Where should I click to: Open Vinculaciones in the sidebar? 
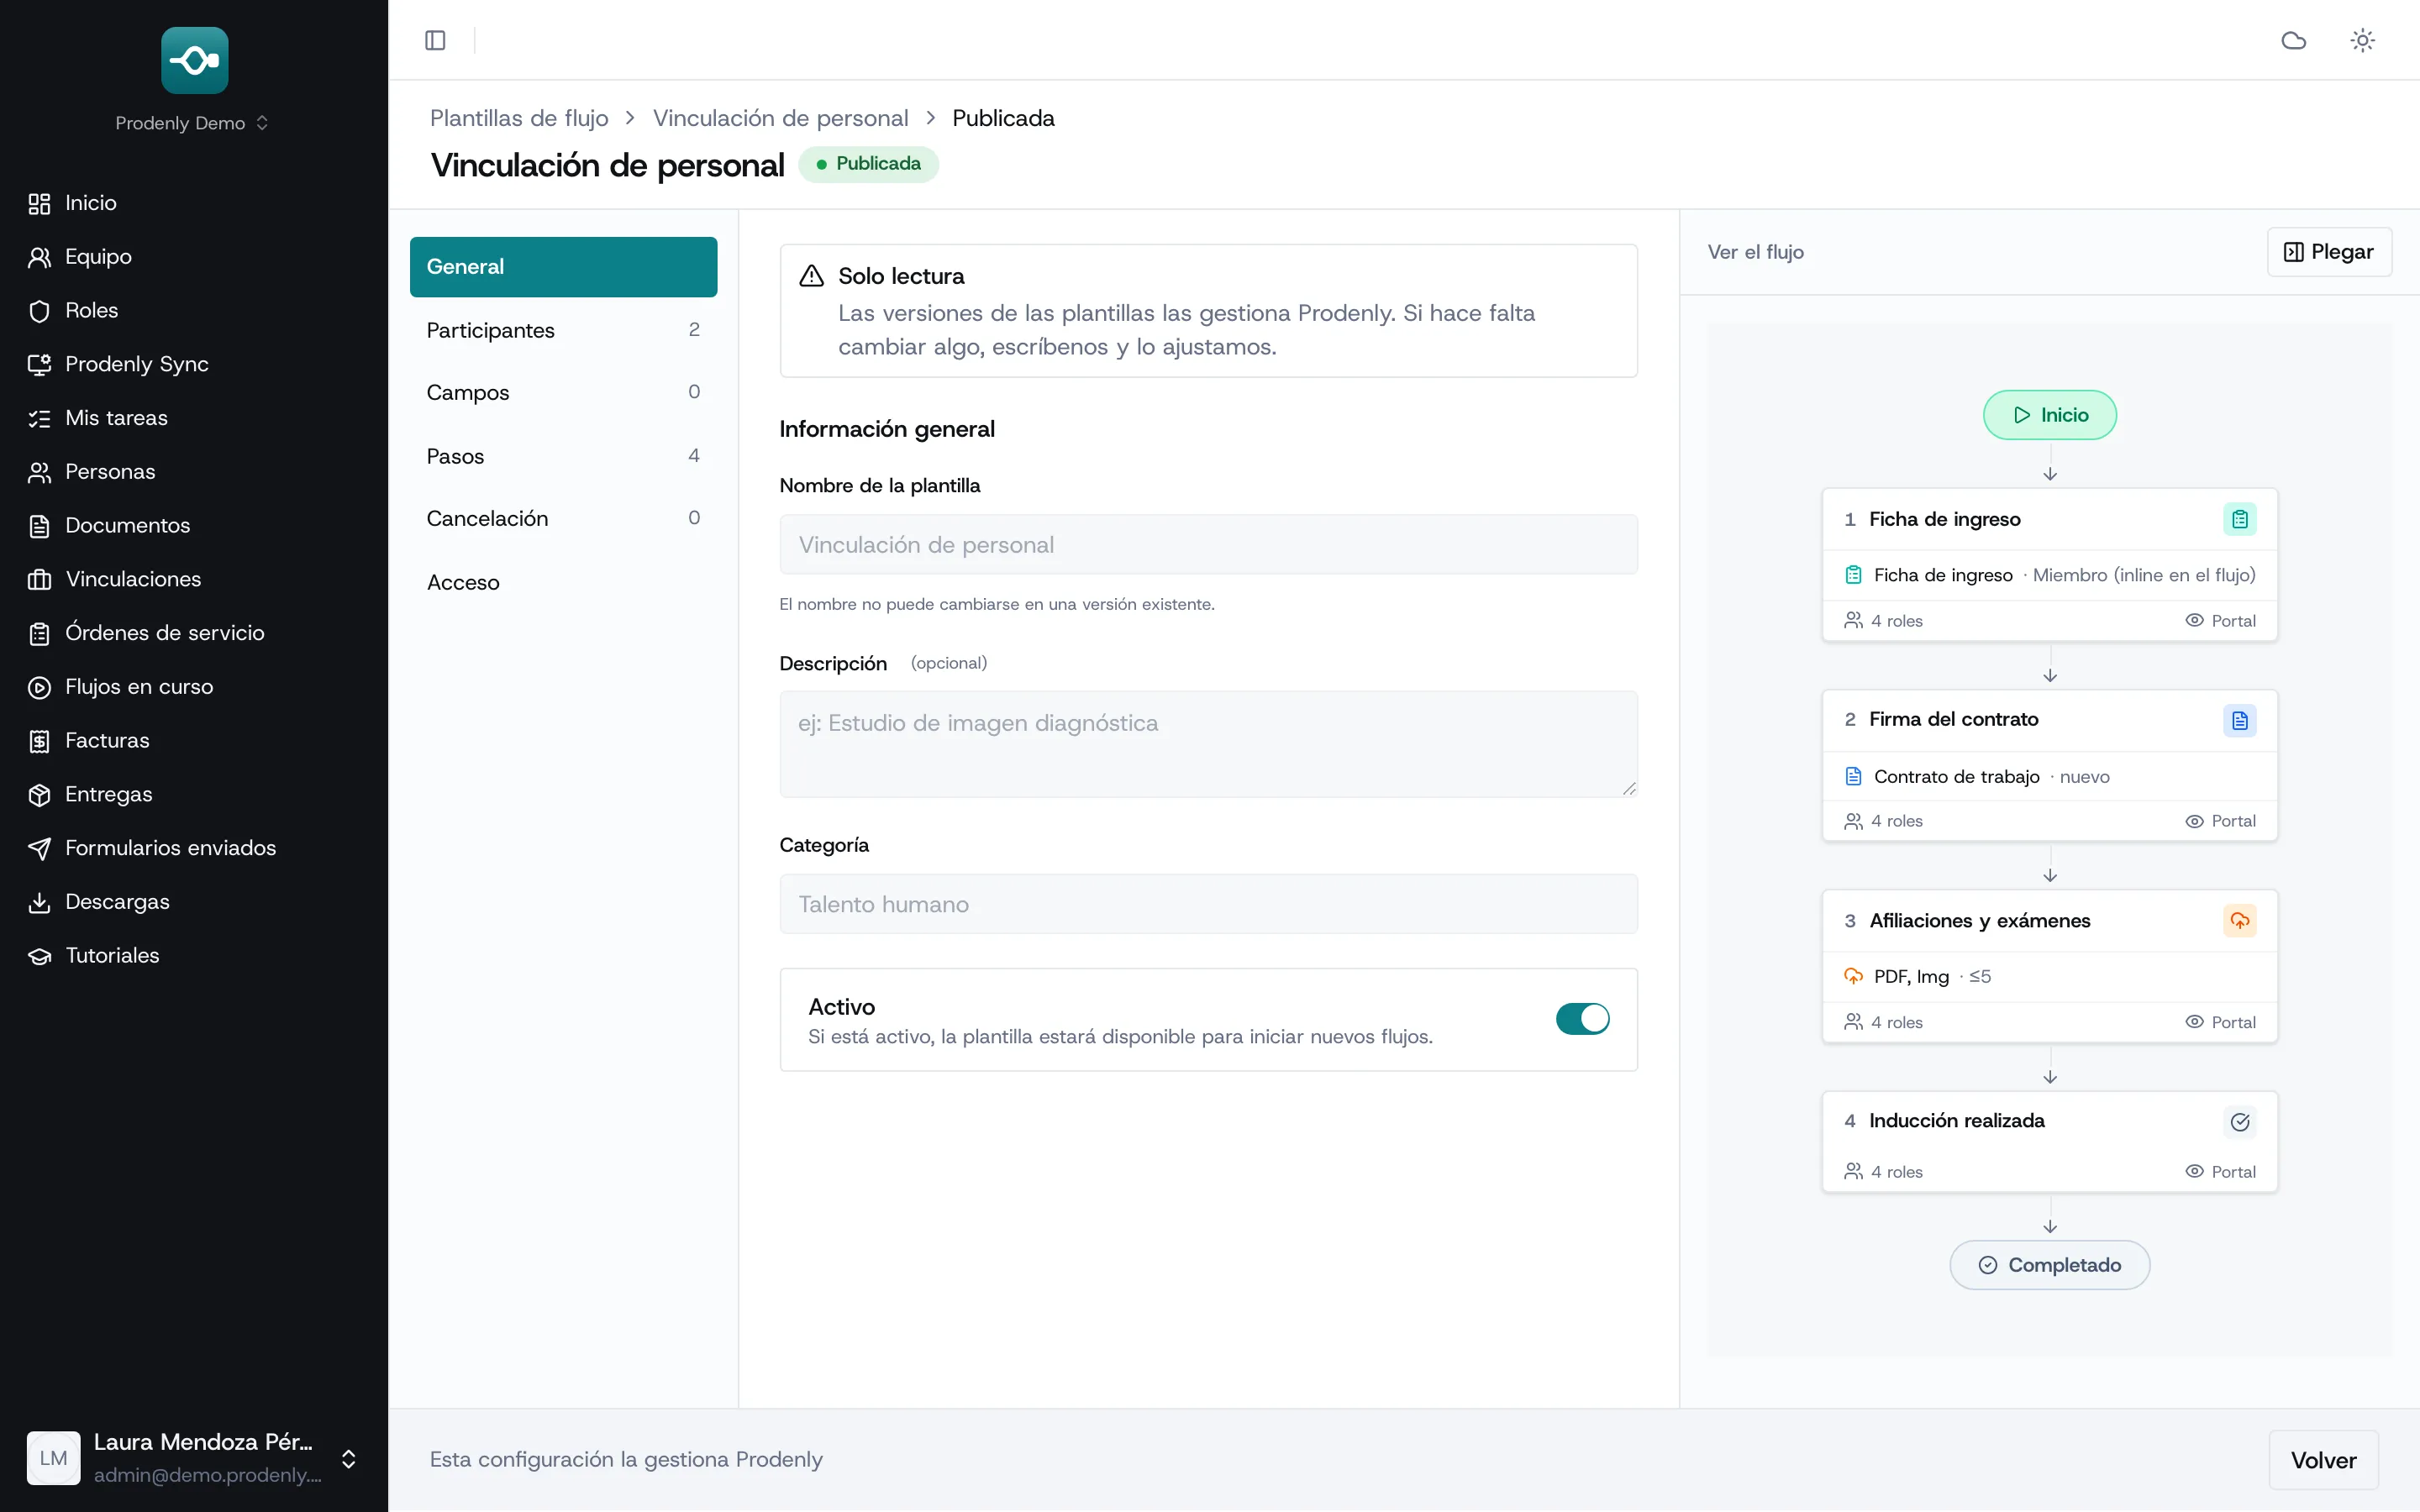194,579
